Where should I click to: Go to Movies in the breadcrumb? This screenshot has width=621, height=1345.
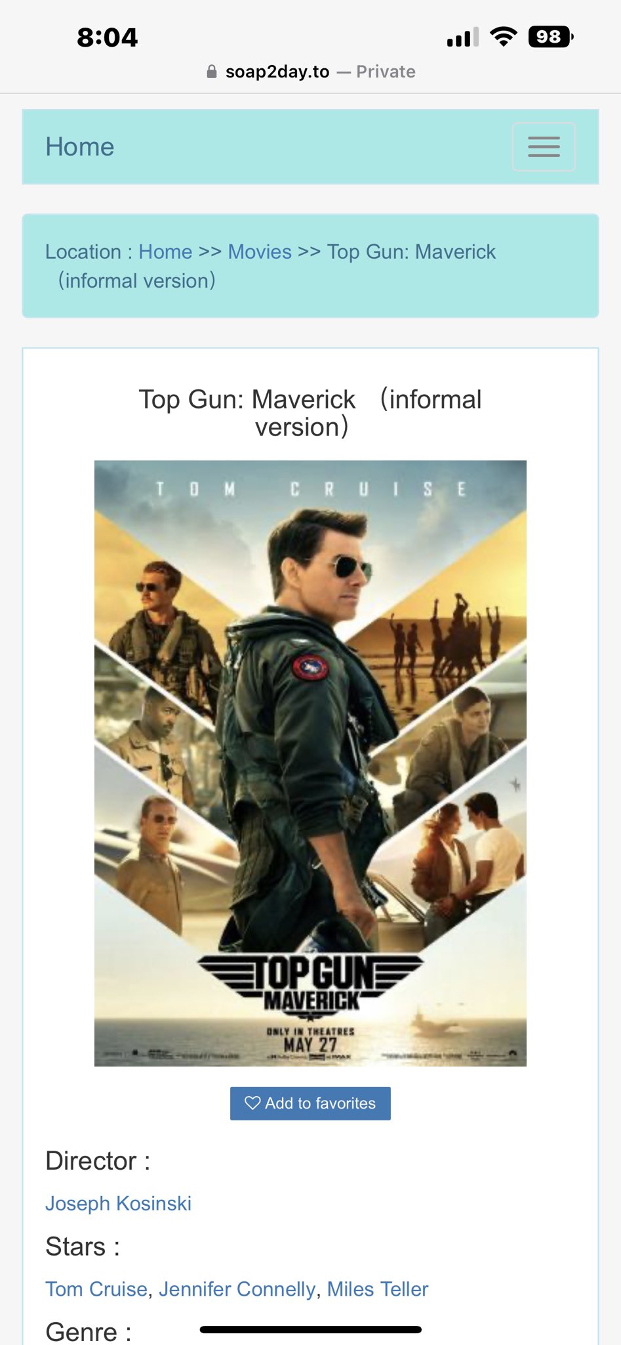pos(260,252)
